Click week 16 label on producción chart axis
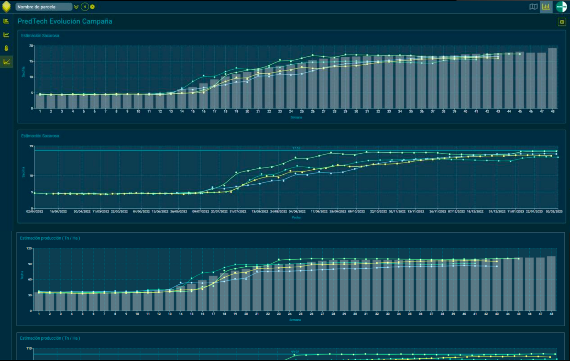 202,314
